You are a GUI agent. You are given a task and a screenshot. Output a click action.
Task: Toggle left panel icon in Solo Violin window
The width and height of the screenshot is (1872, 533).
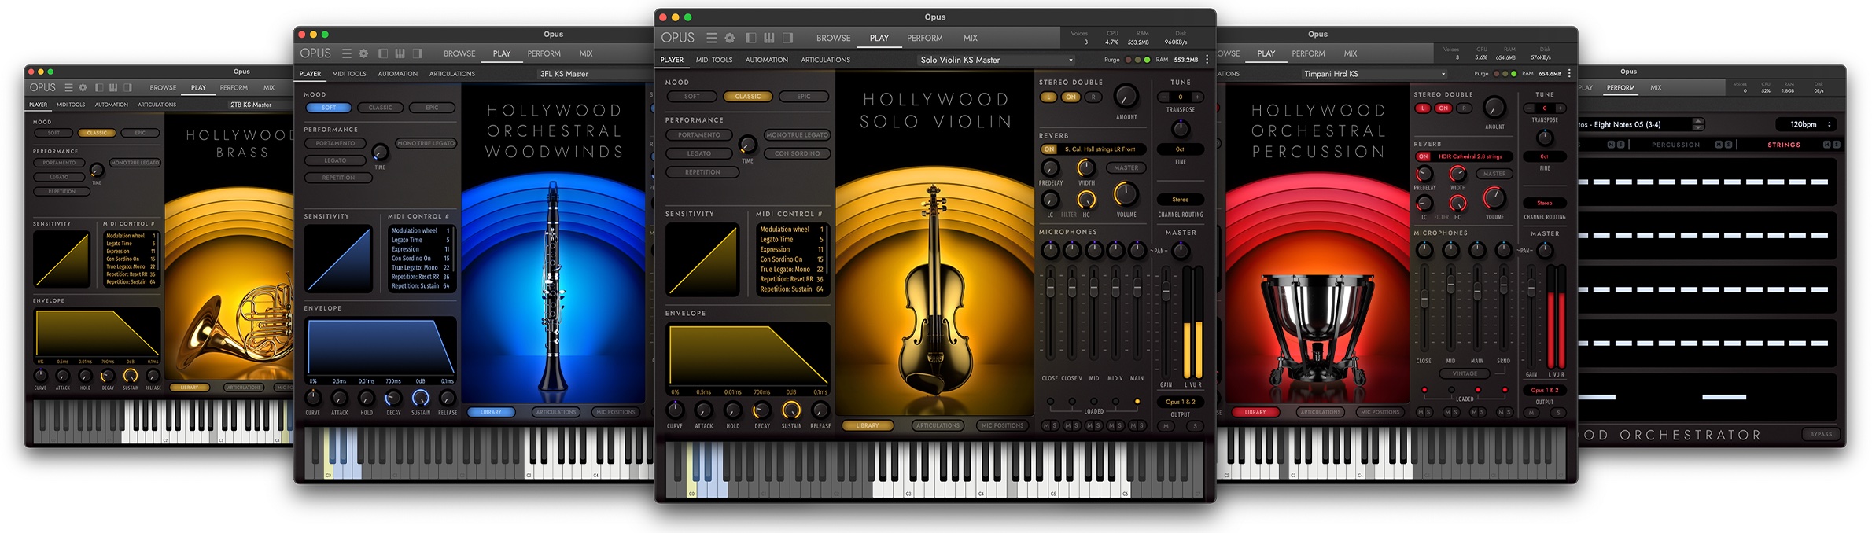pyautogui.click(x=751, y=38)
